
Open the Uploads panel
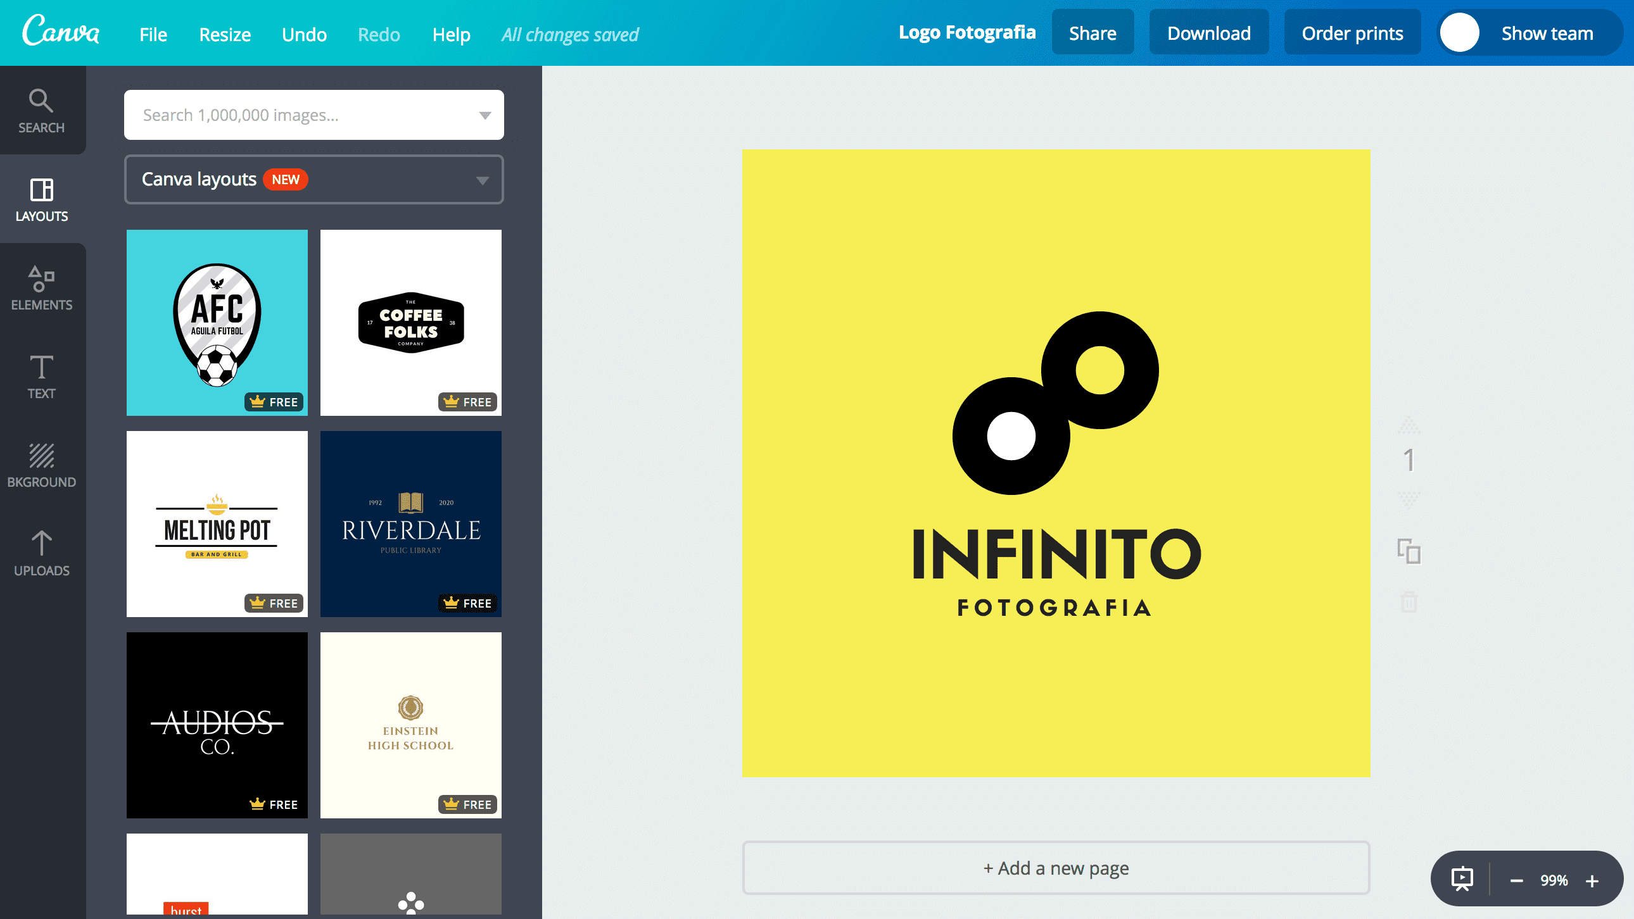tap(41, 553)
